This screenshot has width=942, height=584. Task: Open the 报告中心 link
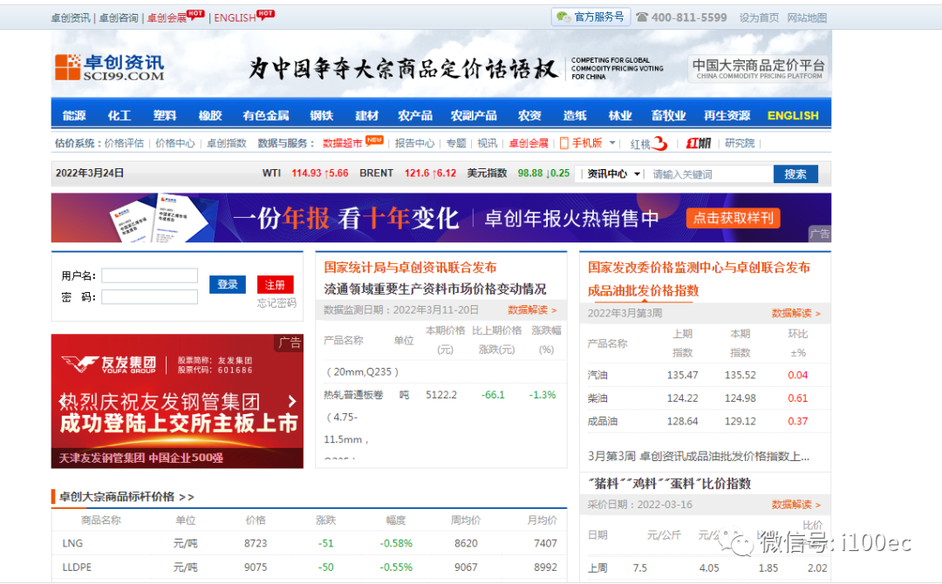coord(414,143)
